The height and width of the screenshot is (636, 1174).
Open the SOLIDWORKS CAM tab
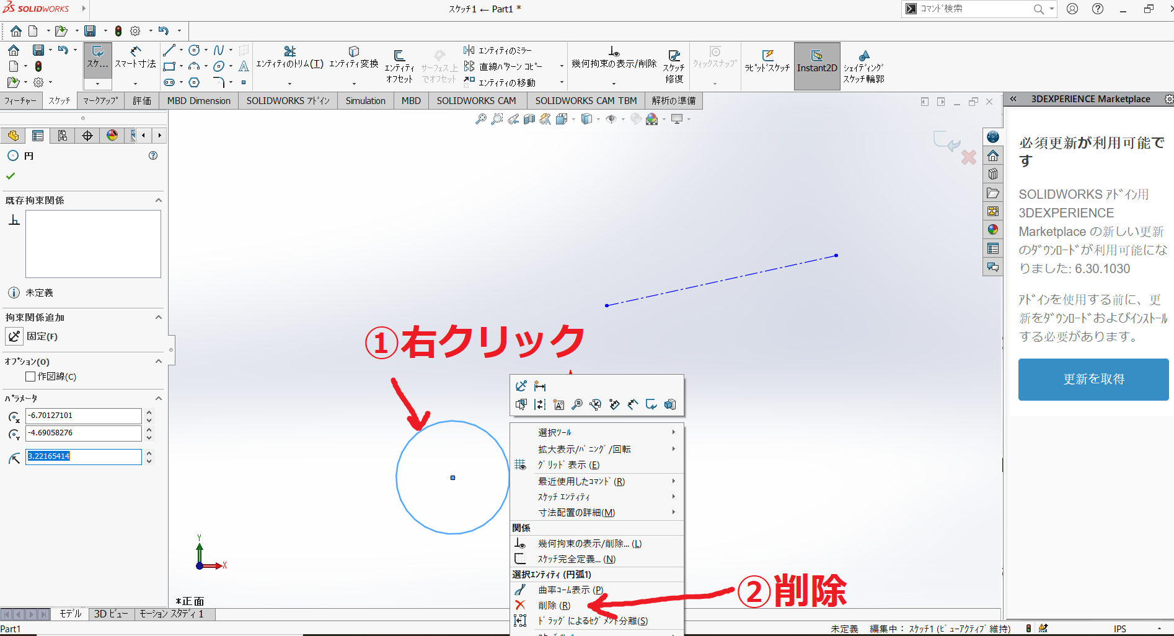click(x=477, y=100)
